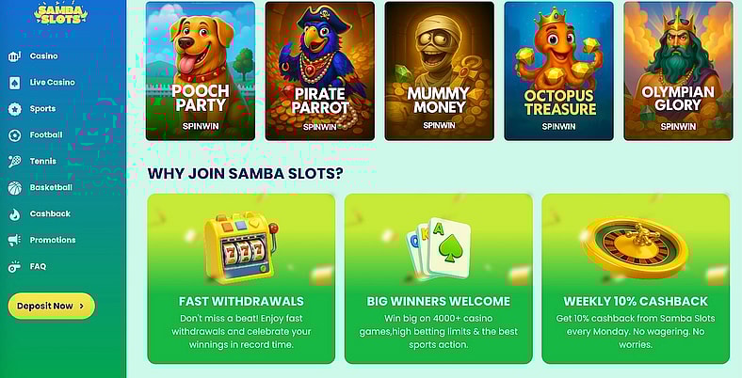
Task: Click the Football ball icon
Action: 15,135
